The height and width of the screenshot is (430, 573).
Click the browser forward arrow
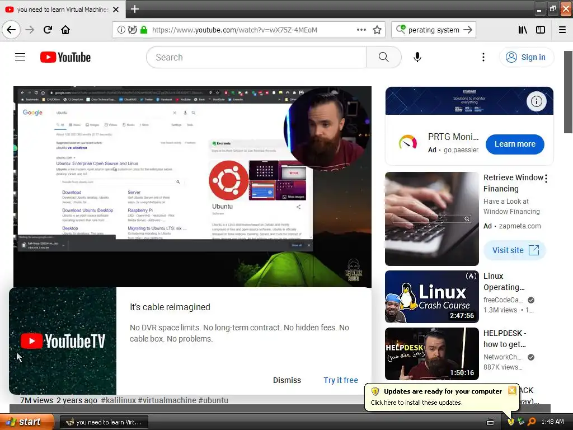[30, 30]
